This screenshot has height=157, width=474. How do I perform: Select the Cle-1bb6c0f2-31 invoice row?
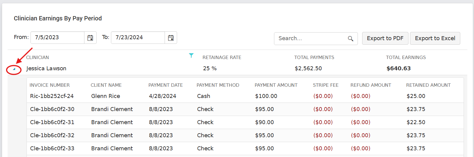tap(245, 122)
